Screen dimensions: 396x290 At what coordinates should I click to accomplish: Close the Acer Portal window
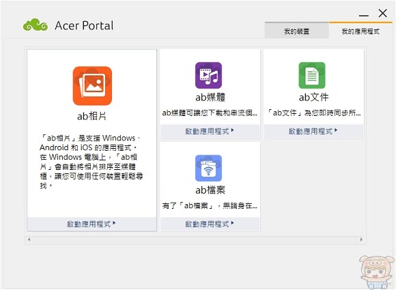[383, 13]
